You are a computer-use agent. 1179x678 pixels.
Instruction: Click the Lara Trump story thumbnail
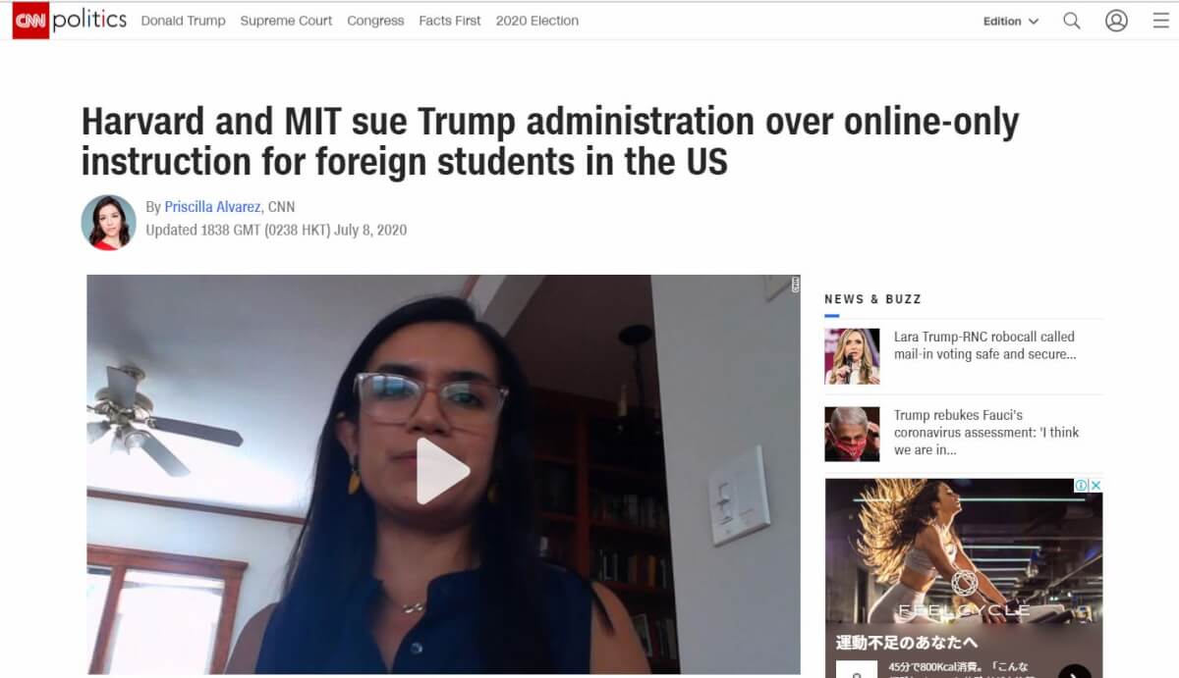coord(852,356)
